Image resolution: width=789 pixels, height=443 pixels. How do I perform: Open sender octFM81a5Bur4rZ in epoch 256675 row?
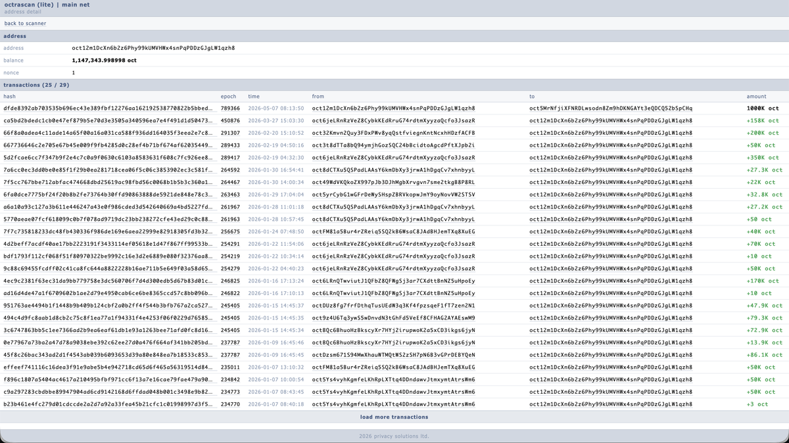click(x=393, y=231)
